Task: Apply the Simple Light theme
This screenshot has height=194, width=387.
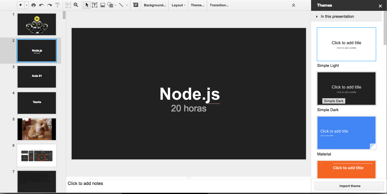Action: (346, 44)
